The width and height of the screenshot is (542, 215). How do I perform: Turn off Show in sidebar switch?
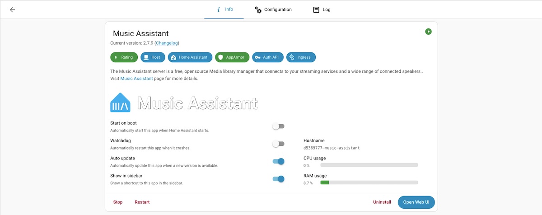tap(278, 179)
